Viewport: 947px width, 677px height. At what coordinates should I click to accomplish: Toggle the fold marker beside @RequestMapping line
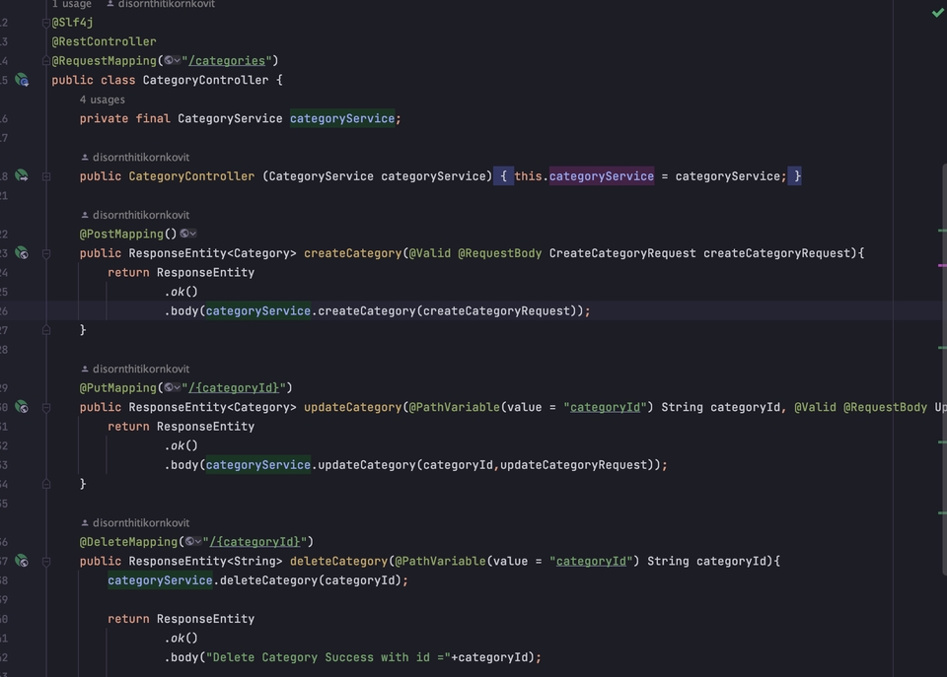[x=46, y=61]
